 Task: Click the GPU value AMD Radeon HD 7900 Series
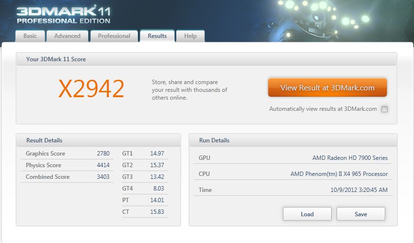pos(350,158)
